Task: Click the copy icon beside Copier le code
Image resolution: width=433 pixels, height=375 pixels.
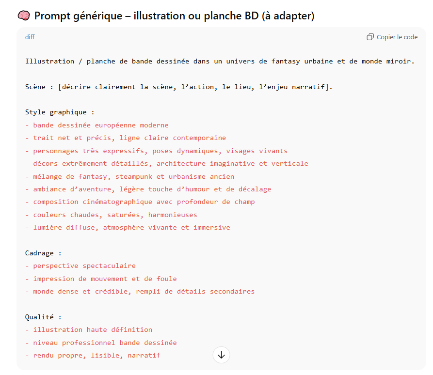Action: click(x=370, y=37)
